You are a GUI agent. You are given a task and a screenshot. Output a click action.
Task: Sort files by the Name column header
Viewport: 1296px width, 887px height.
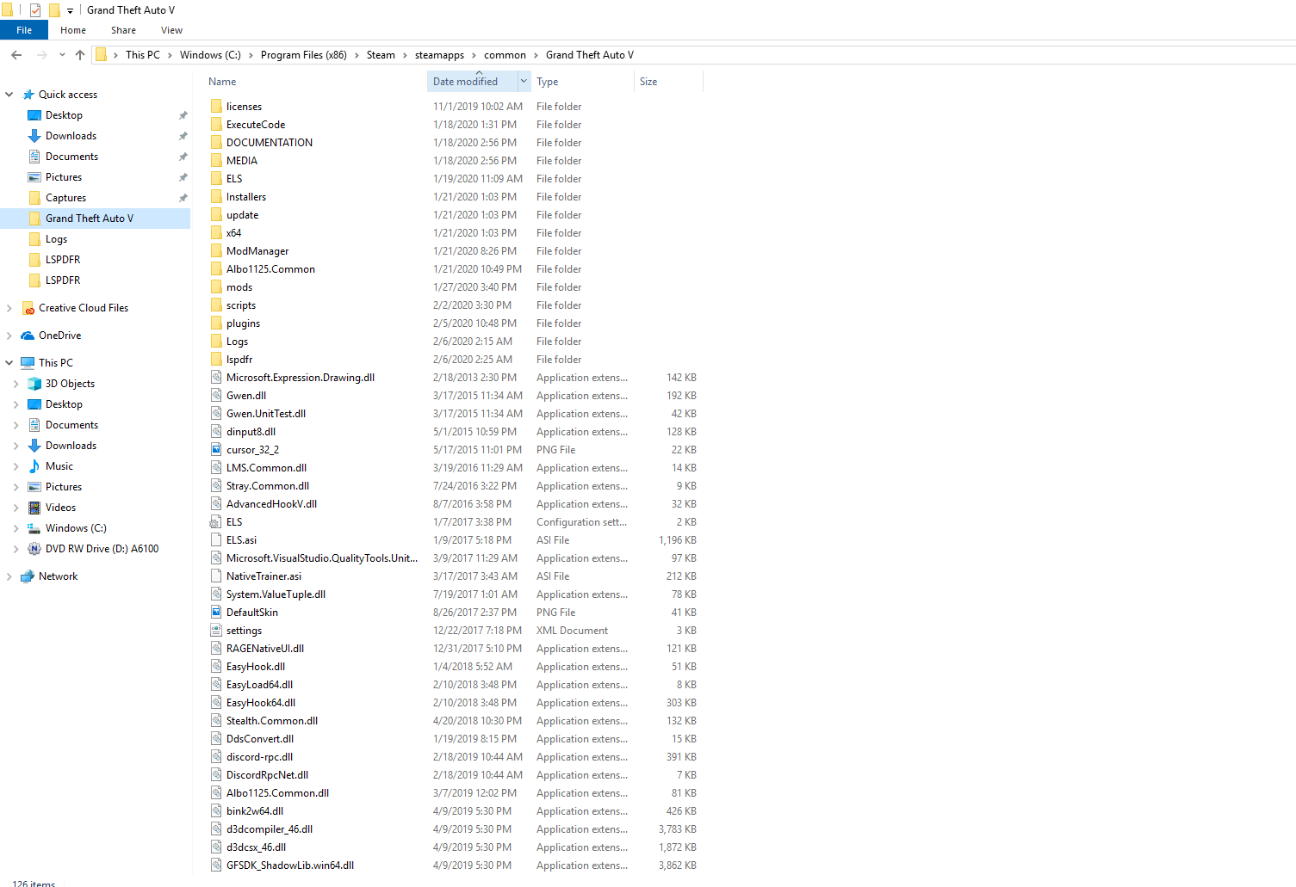click(x=222, y=82)
